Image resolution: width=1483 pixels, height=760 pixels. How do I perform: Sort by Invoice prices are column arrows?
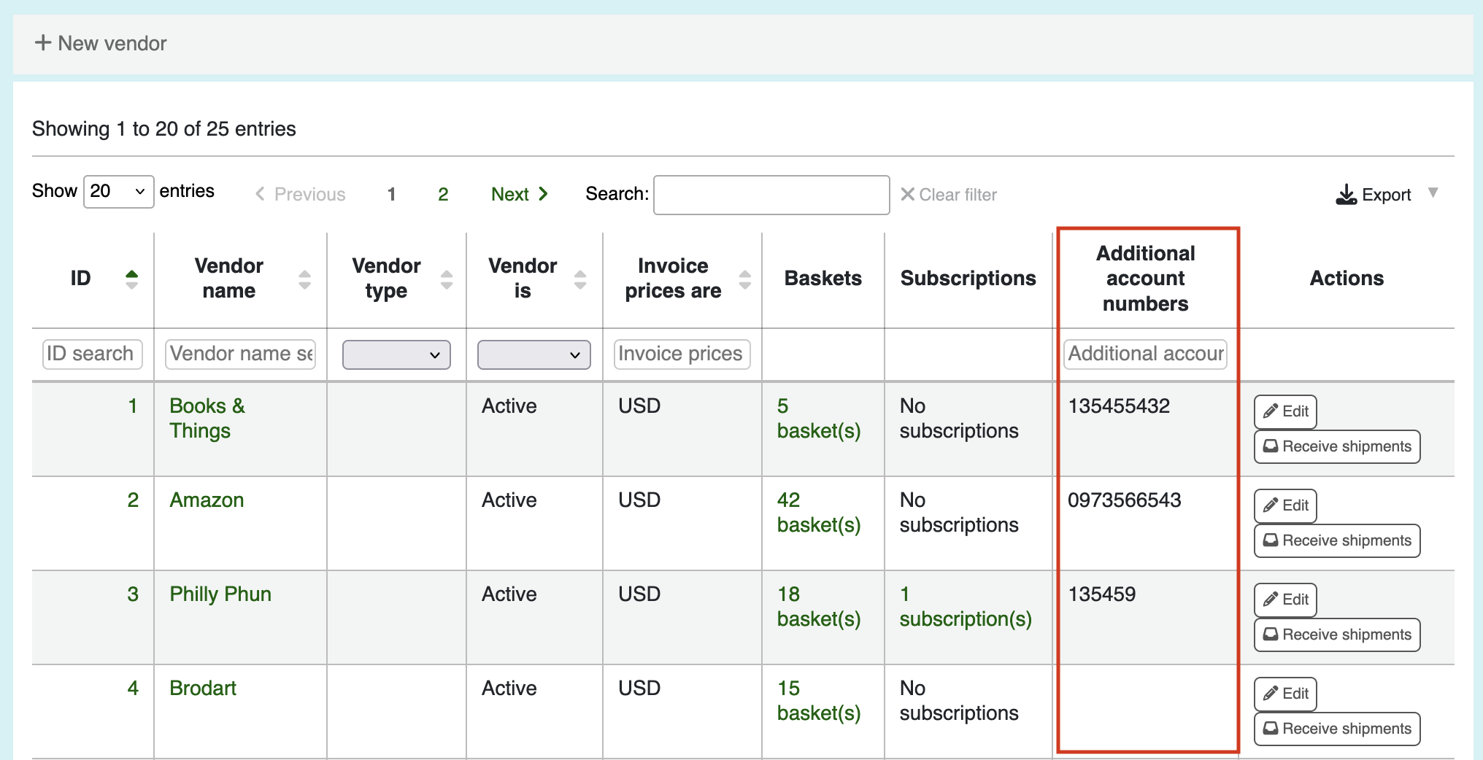pos(745,279)
